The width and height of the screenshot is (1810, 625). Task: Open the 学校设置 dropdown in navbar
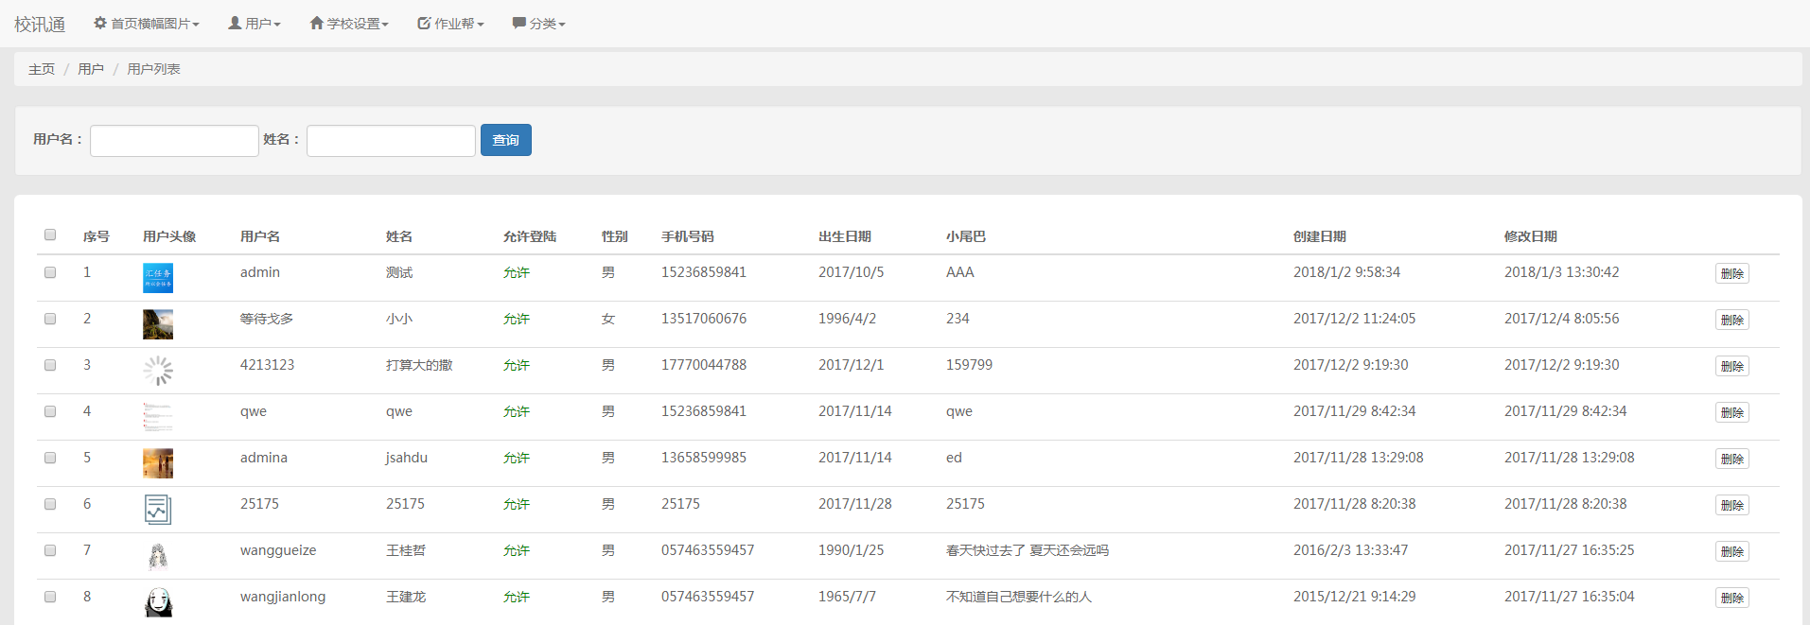click(x=349, y=24)
